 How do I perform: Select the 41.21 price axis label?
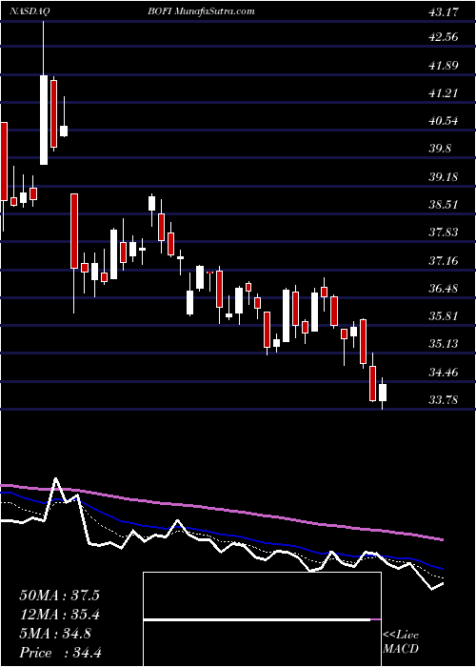point(444,93)
